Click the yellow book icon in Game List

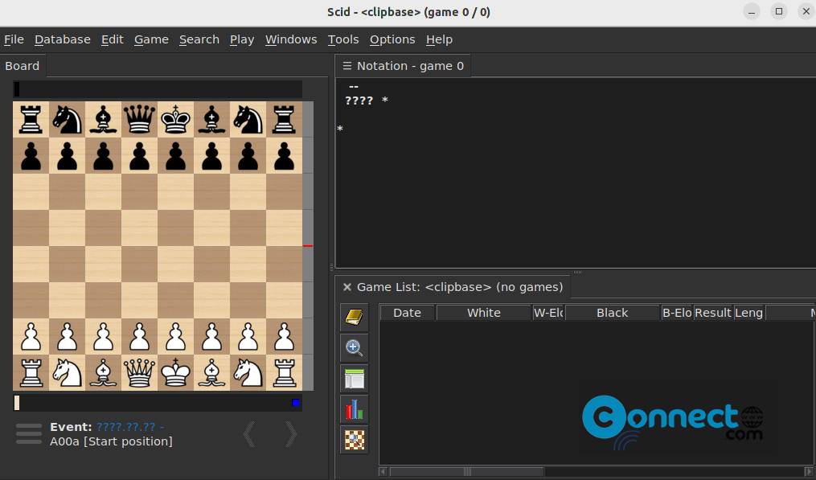tap(354, 318)
